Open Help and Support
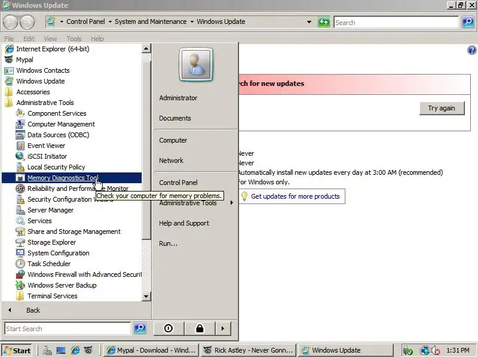Screen dimensions: 478x358 coord(184,223)
